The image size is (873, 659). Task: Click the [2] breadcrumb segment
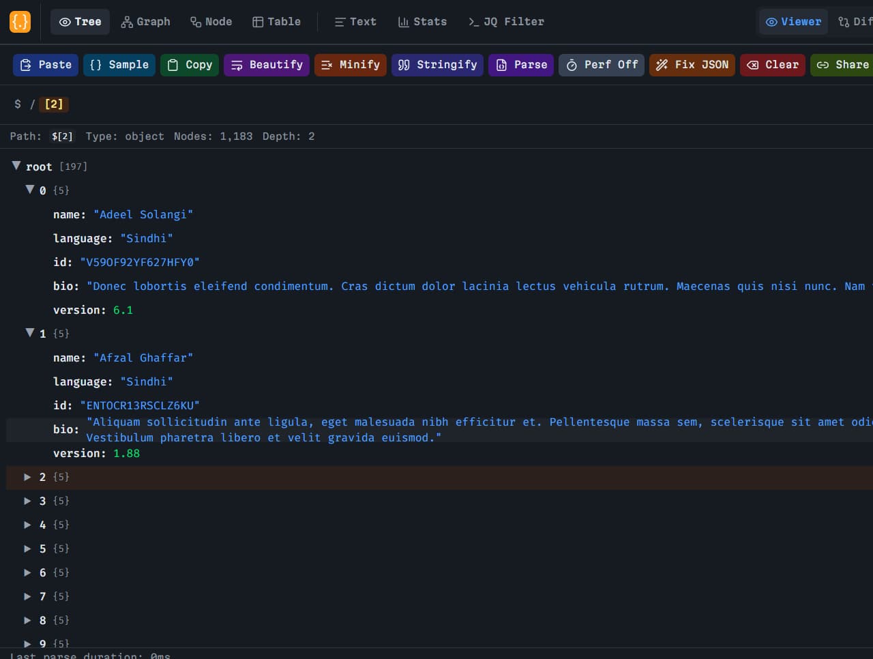[x=54, y=104]
